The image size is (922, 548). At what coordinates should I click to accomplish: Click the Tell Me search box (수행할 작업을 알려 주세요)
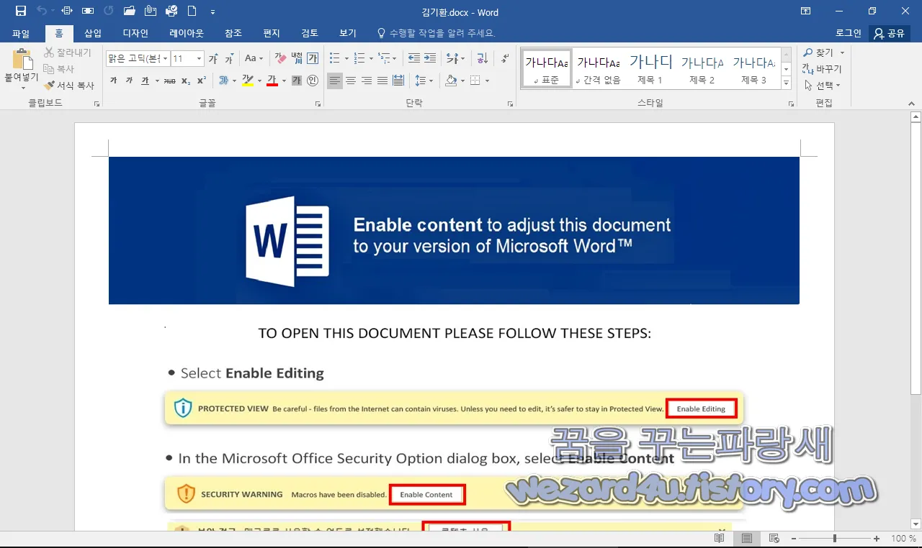tap(437, 33)
